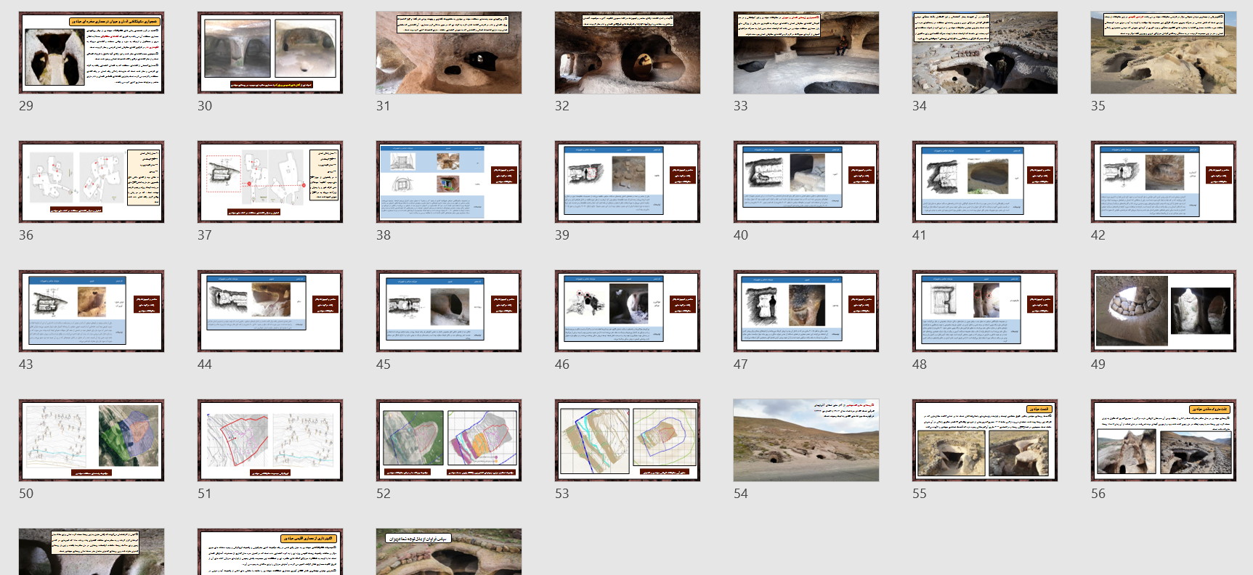
Task: Select slide 31 cave photo thumbnail
Action: click(x=449, y=52)
